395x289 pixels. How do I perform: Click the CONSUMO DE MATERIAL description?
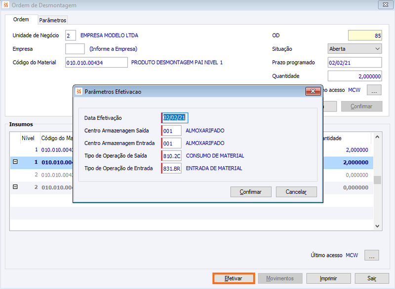click(215, 156)
